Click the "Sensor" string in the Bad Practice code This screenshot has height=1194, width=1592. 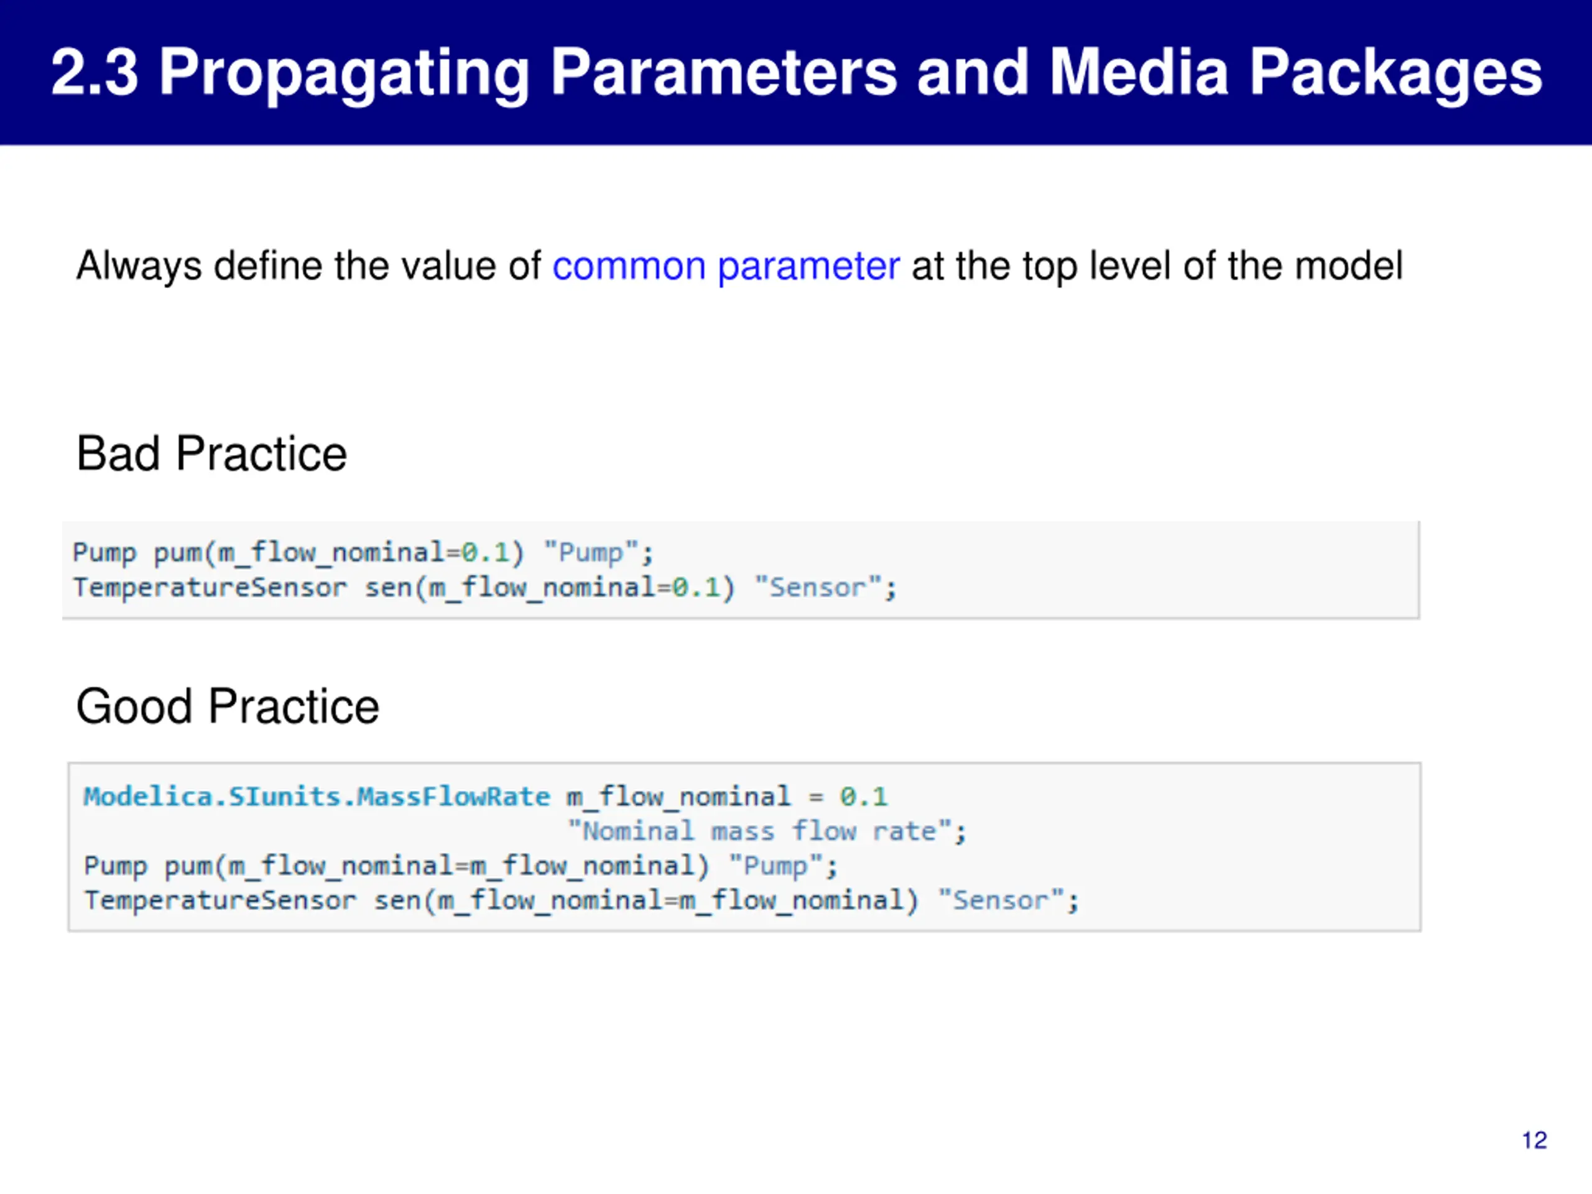point(818,588)
